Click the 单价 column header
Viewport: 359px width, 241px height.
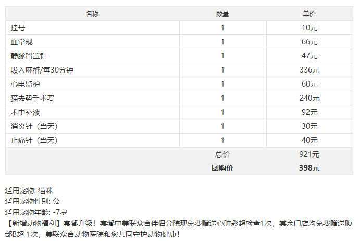point(309,14)
